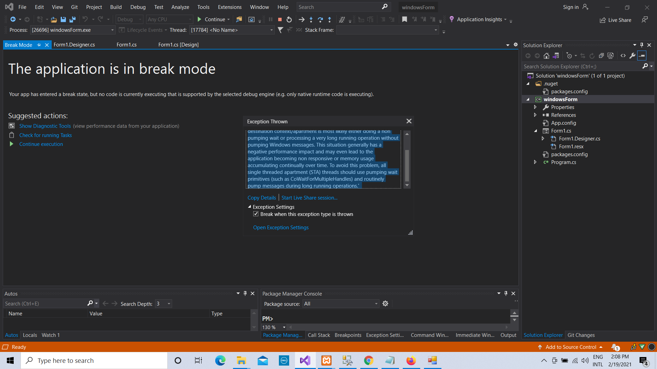Open Properties wrench icon in Solution Explorer
657x369 pixels.
632,56
